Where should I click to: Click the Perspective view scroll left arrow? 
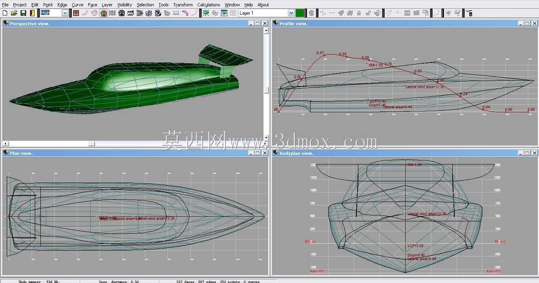[6, 143]
